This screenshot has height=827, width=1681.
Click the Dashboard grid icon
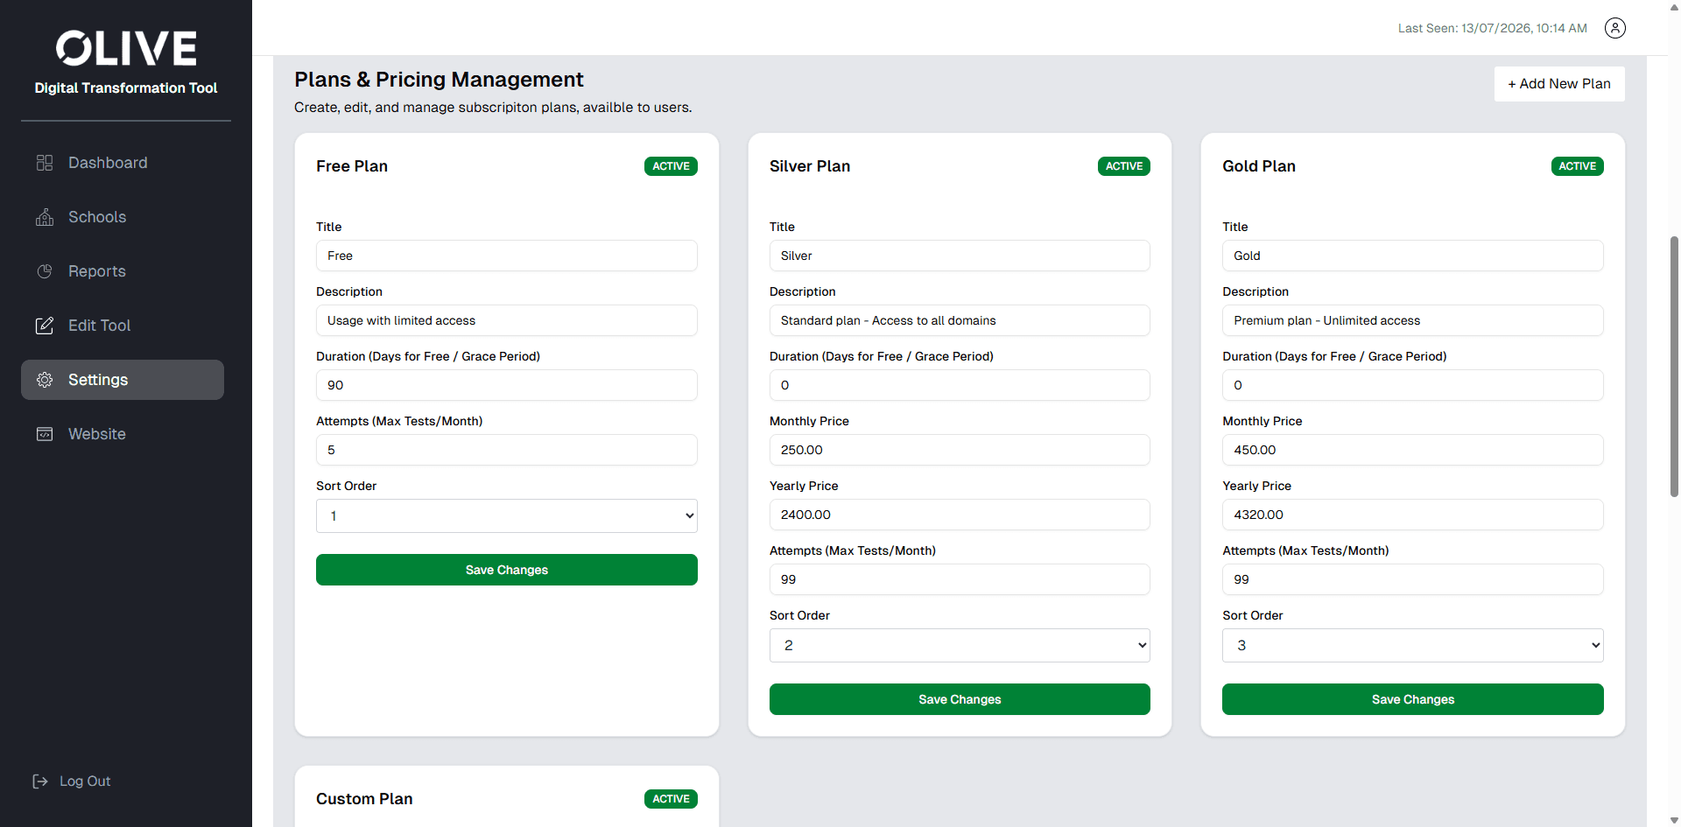[x=45, y=163]
